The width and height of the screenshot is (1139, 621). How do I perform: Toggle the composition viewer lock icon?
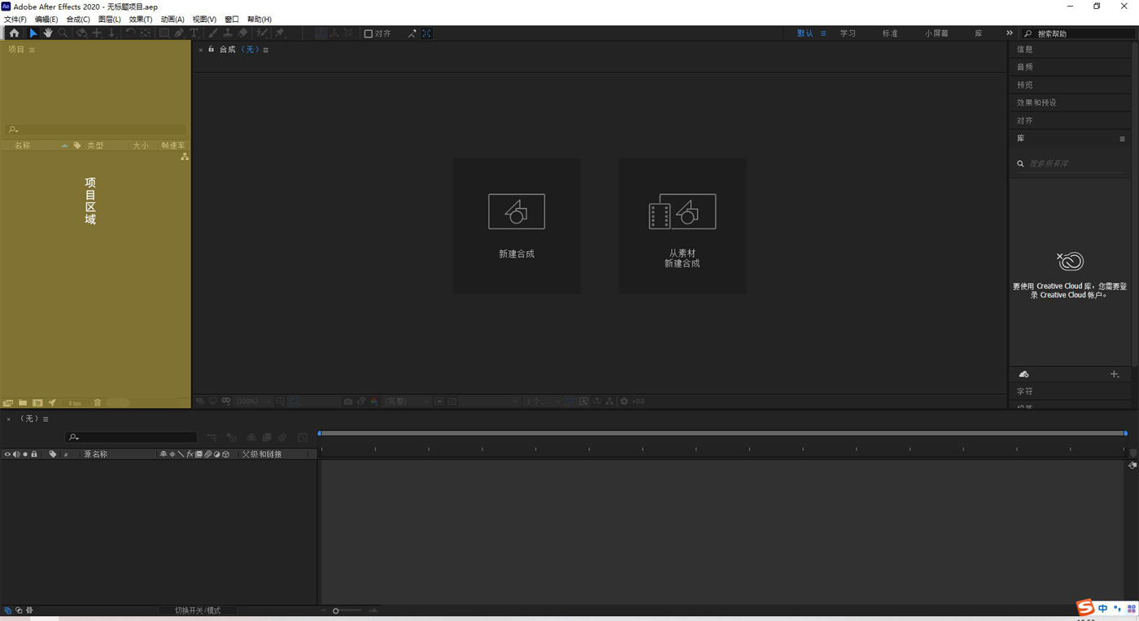(x=212, y=50)
